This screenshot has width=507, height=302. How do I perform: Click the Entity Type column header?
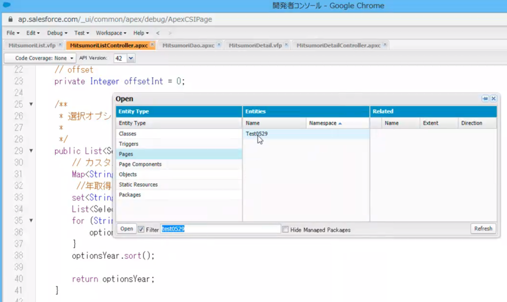(x=179, y=123)
